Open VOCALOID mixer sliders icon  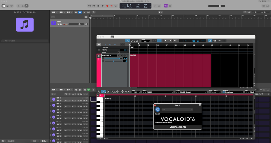[x=215, y=41]
